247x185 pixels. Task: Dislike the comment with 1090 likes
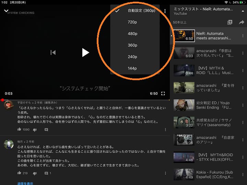coord(35,130)
